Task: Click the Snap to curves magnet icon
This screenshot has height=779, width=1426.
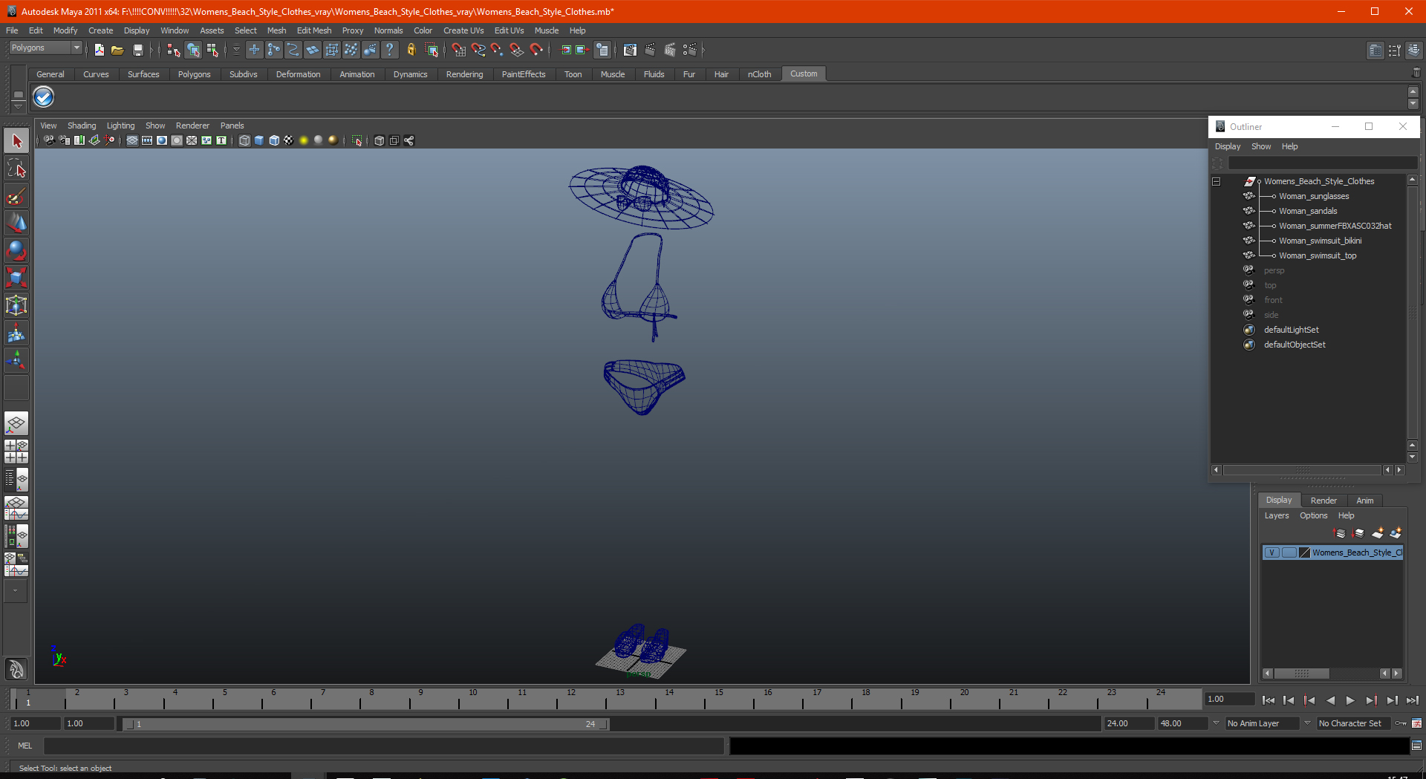Action: [478, 50]
